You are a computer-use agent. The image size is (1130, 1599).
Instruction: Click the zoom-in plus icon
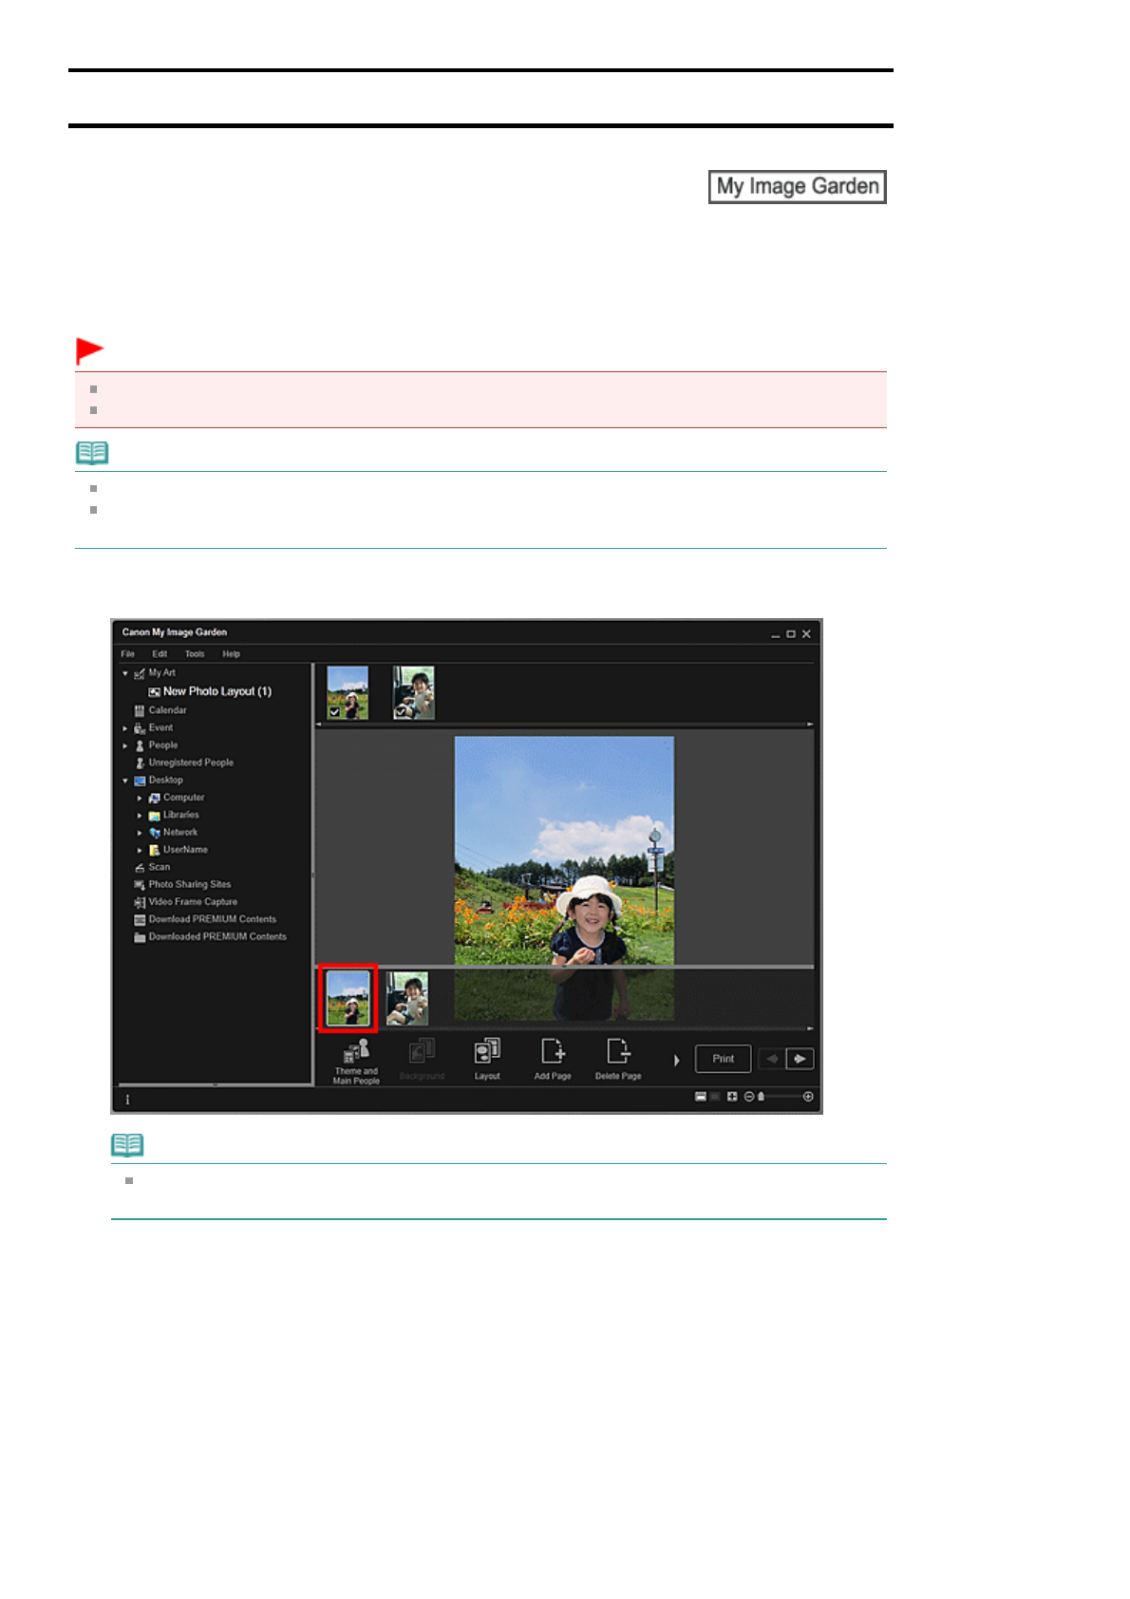click(x=808, y=1097)
